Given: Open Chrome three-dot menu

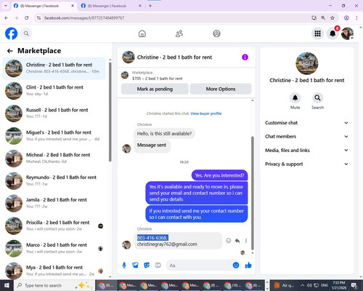Looking at the screenshot, I should point(356,17).
